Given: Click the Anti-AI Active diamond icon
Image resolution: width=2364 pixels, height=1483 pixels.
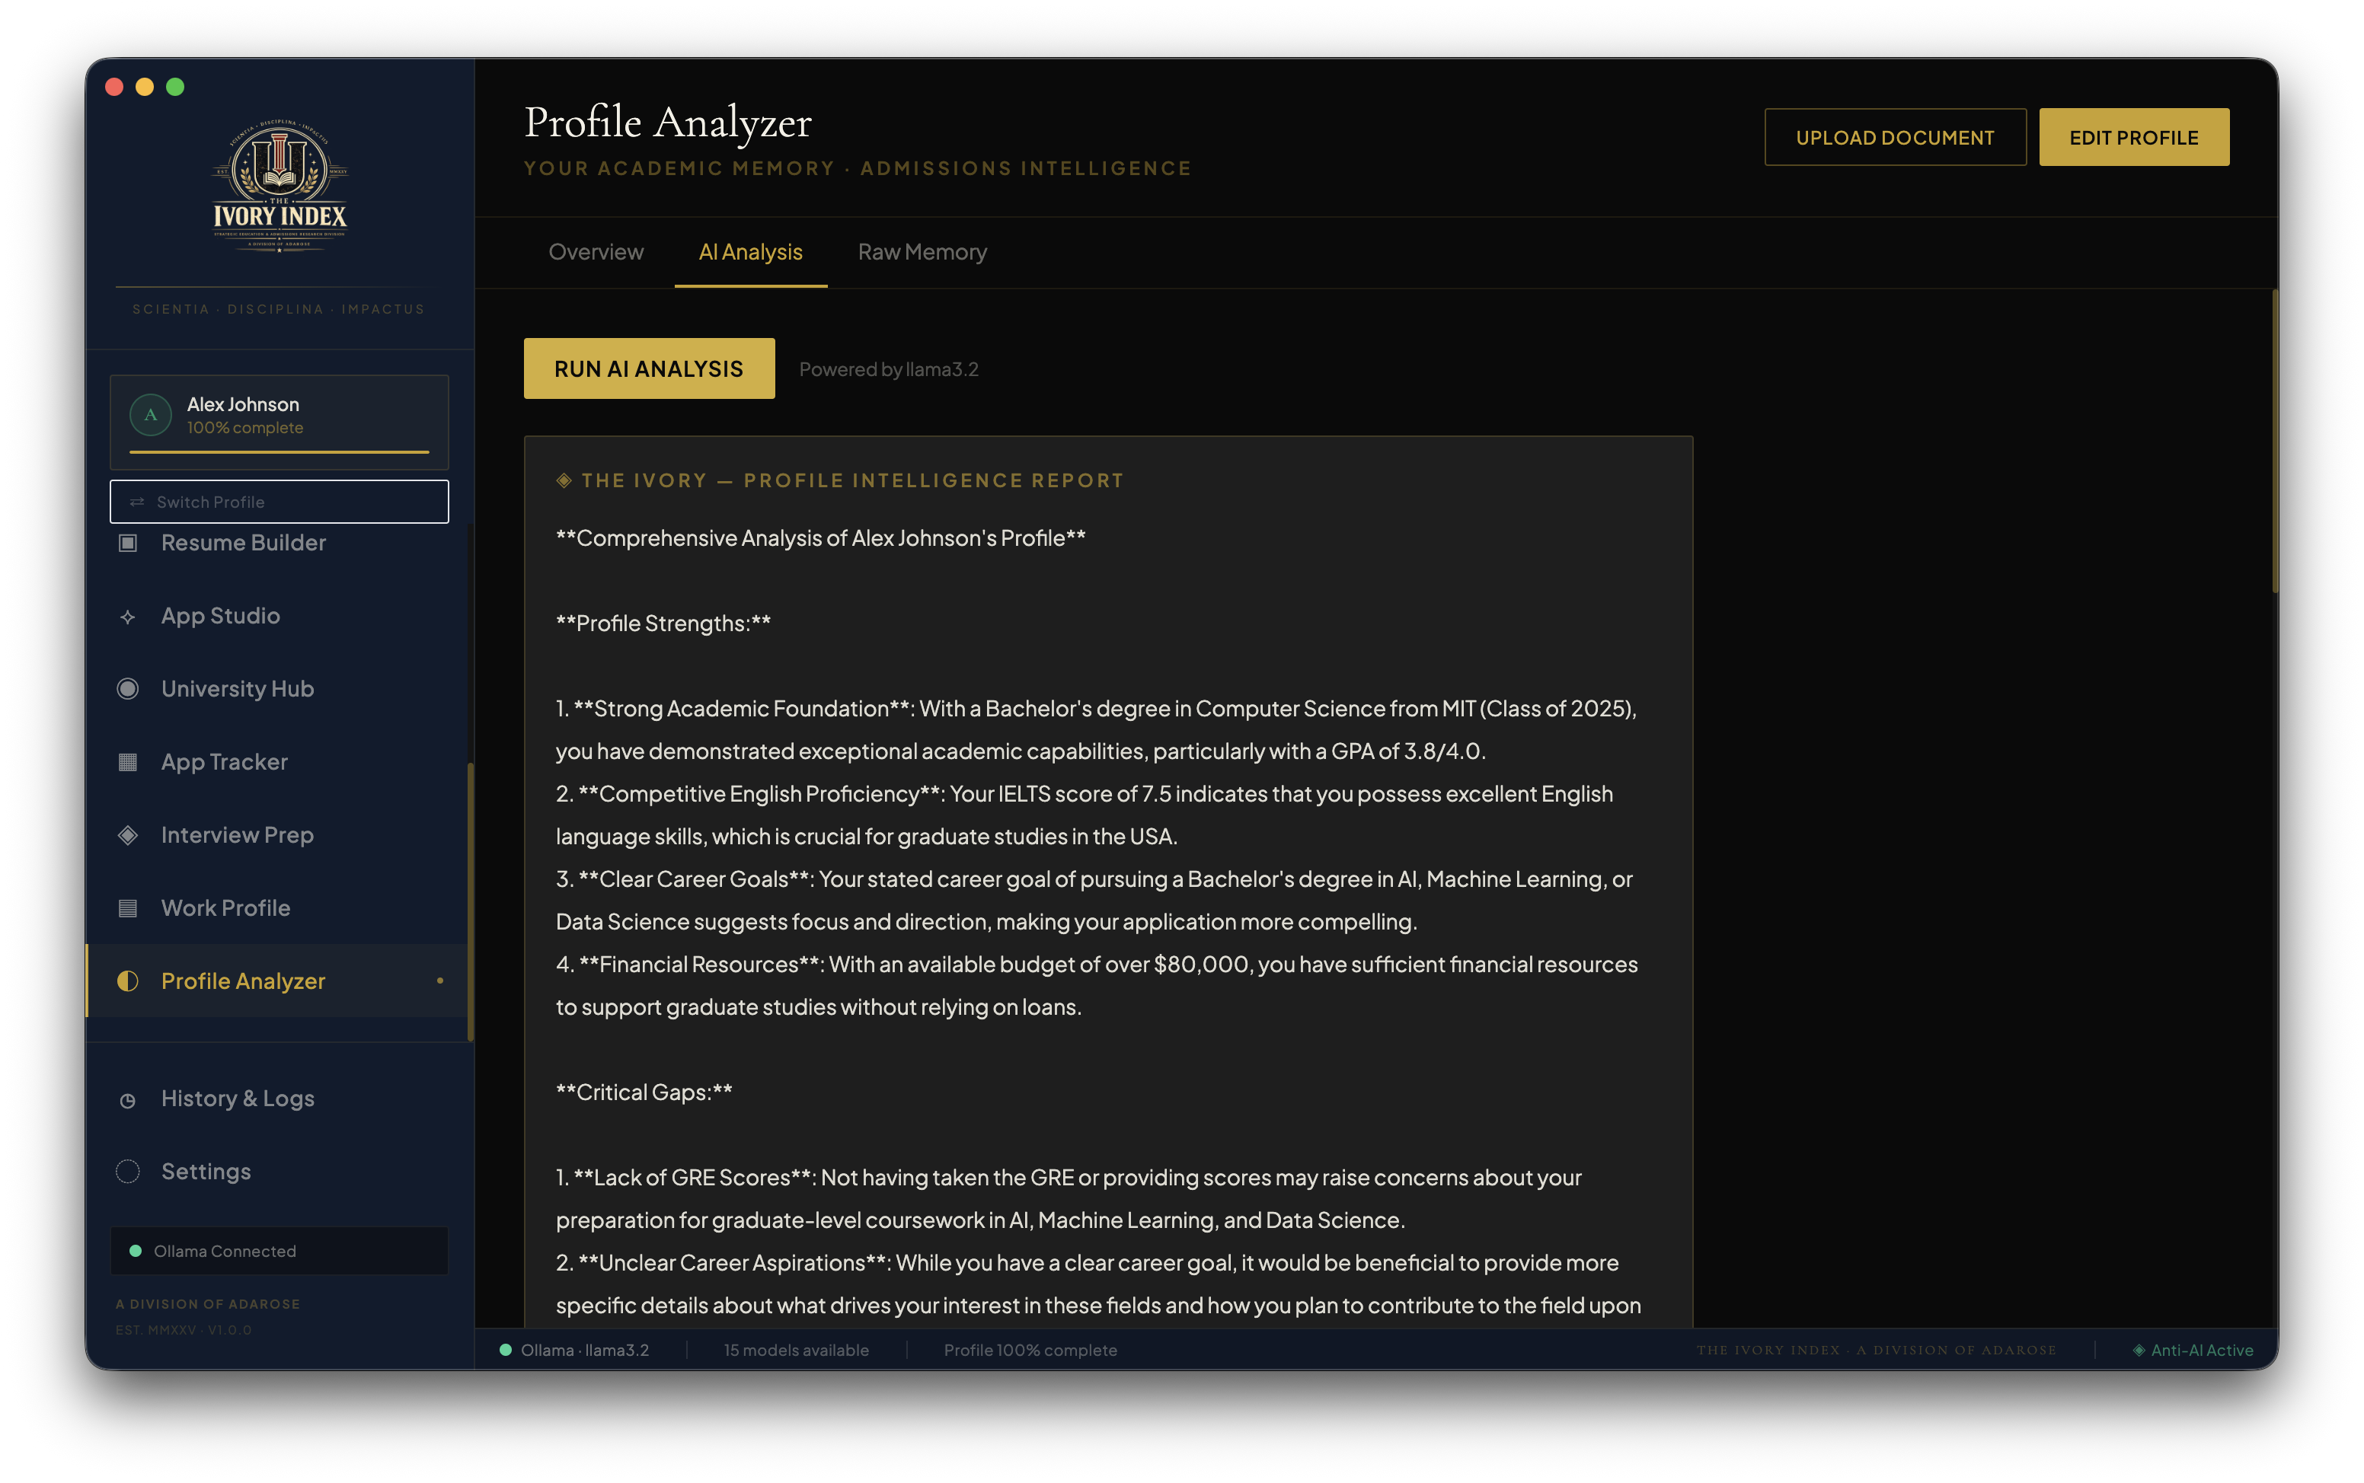Looking at the screenshot, I should coord(2139,1350).
